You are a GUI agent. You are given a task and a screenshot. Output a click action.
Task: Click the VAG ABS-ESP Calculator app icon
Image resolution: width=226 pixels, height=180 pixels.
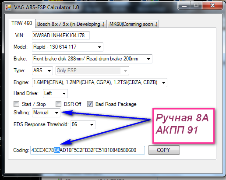coord(8,7)
